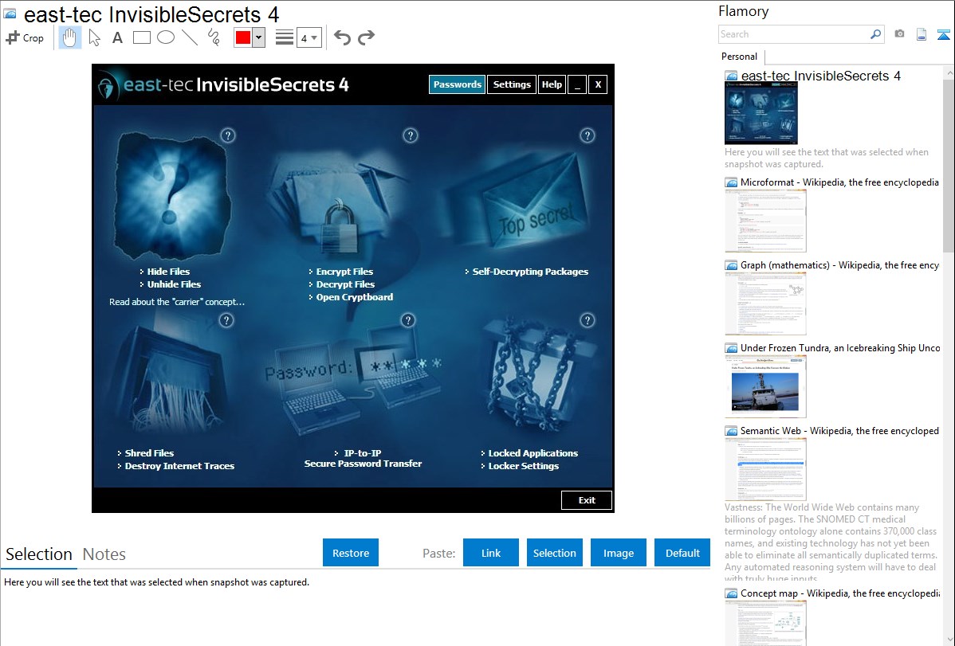Click the Locked Applications link
This screenshot has height=646, width=955.
click(533, 453)
